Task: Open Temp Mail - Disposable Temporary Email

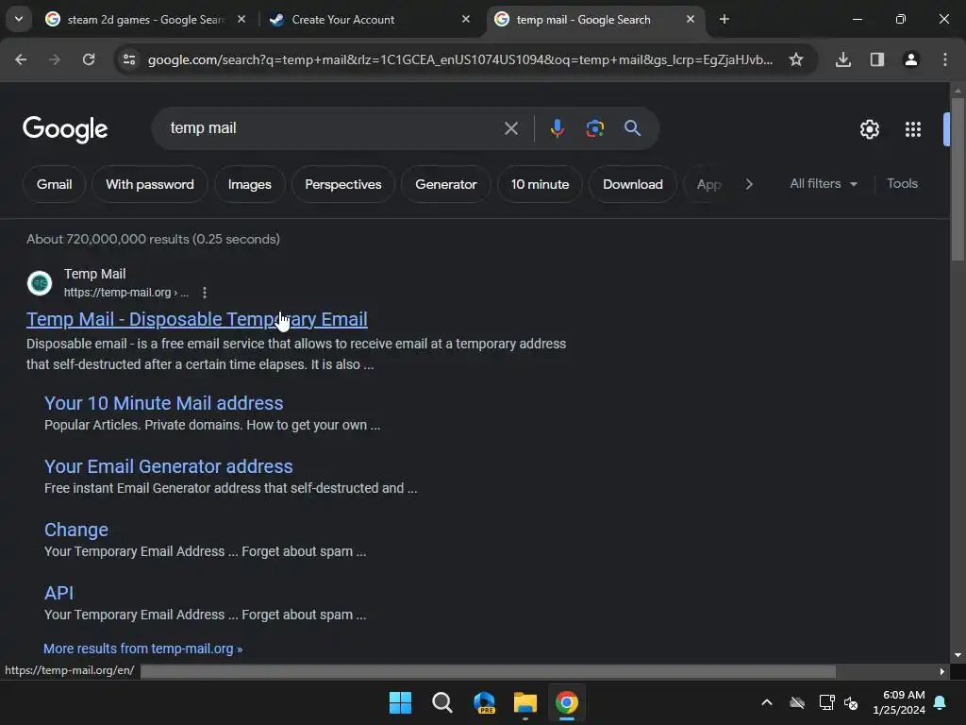Action: [x=197, y=319]
